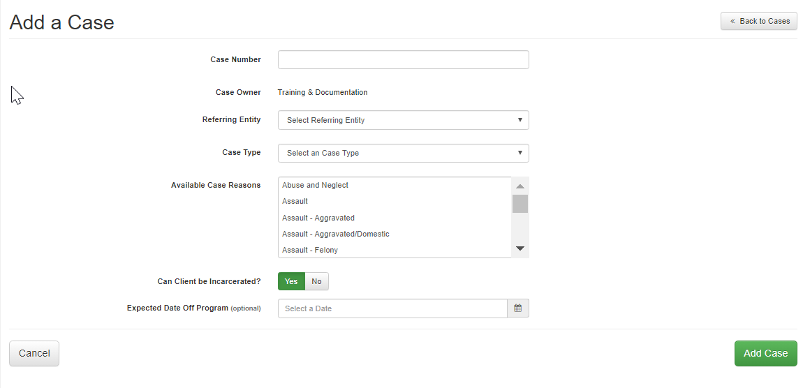Open the calendar date picker icon
Image resolution: width=803 pixels, height=388 pixels.
click(x=517, y=308)
